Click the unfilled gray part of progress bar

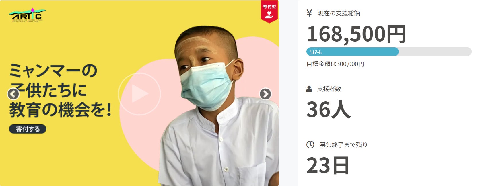435,52
